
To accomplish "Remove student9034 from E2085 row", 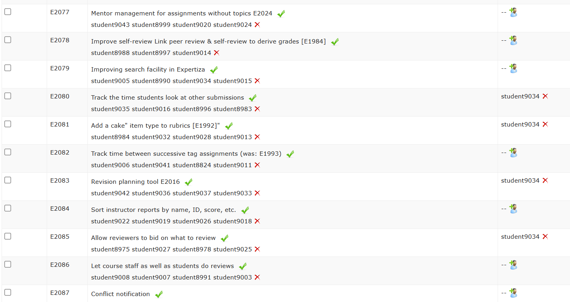I will click(x=545, y=236).
